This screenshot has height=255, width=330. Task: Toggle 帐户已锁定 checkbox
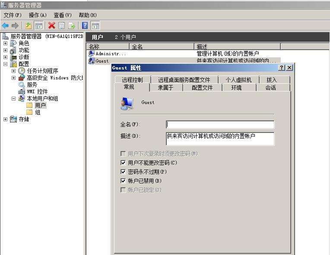tap(123, 190)
